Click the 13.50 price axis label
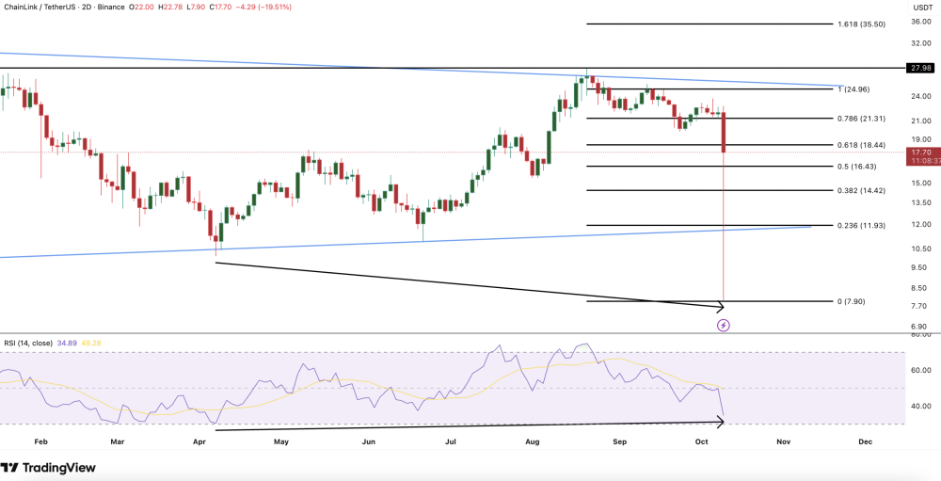 [x=920, y=203]
